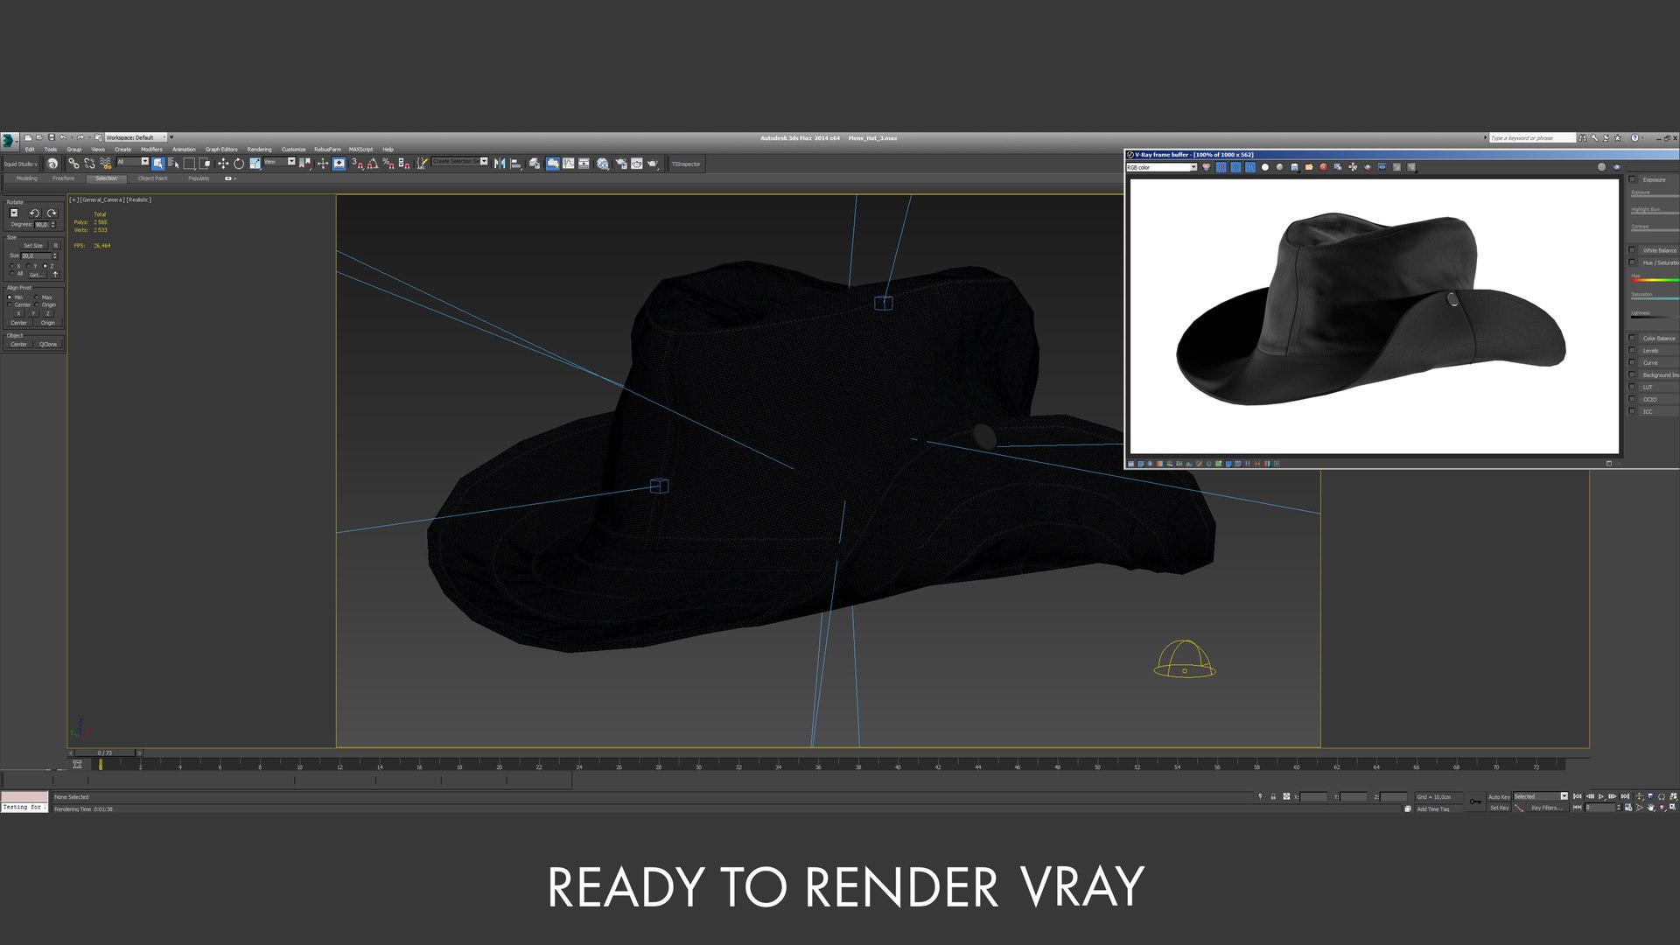Viewport: 1680px width, 945px height.
Task: Open the Create Selection Set dropdown
Action: [459, 162]
